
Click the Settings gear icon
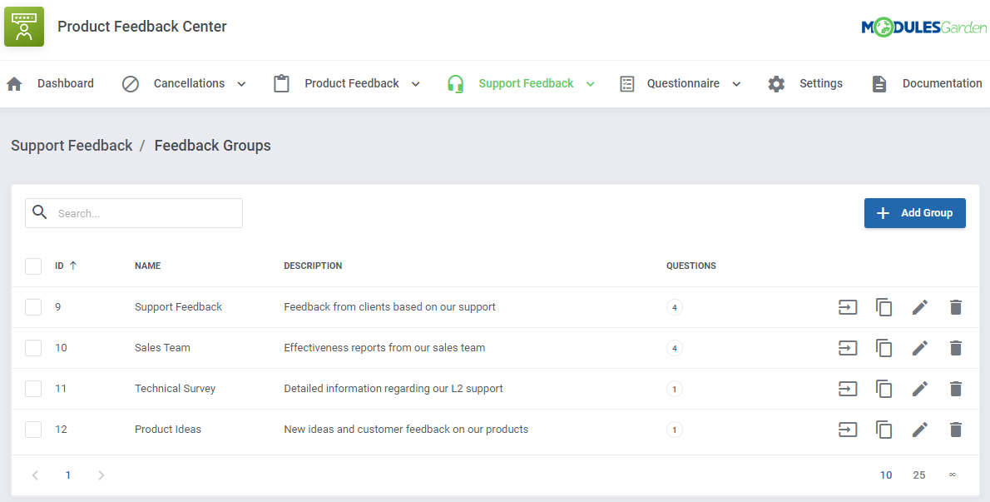click(776, 83)
